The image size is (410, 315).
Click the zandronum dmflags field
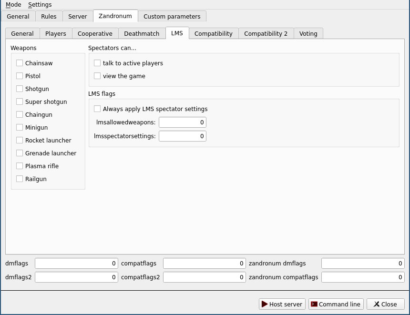click(x=362, y=264)
